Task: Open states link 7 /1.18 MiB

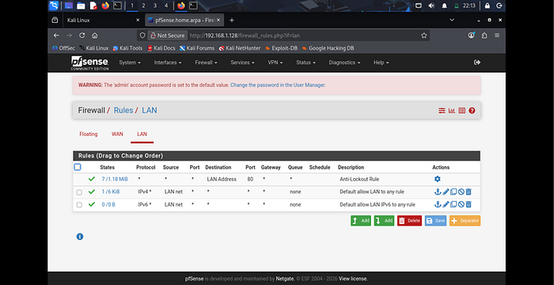Action: pyautogui.click(x=115, y=179)
